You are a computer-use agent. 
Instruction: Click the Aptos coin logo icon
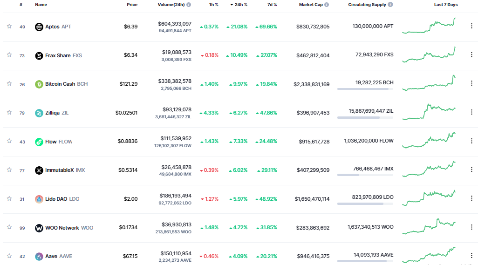[x=39, y=27]
